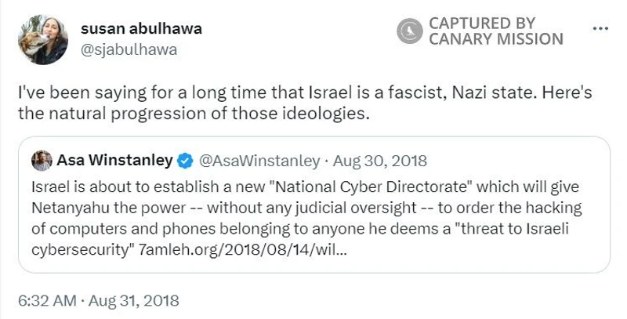
Task: Click the blue verified badge
Action: click(x=185, y=161)
